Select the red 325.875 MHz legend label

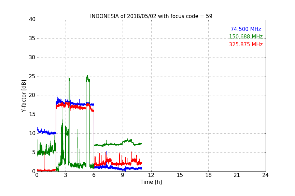click(246, 45)
